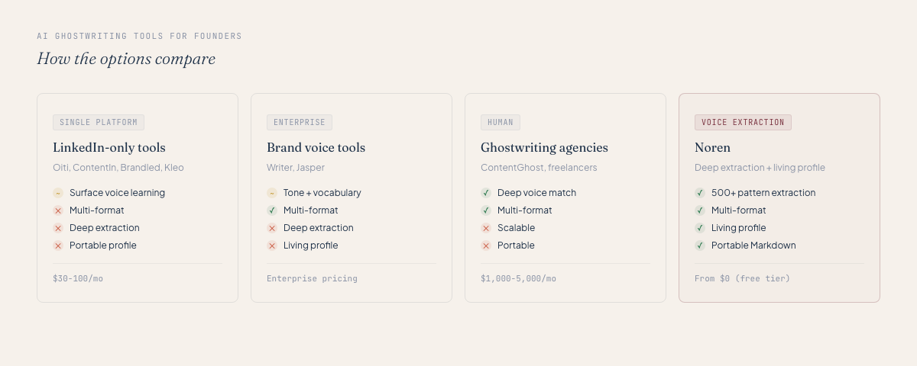Click the green check beside Portable Markdown
Screen dimensions: 917x366
pyautogui.click(x=700, y=246)
